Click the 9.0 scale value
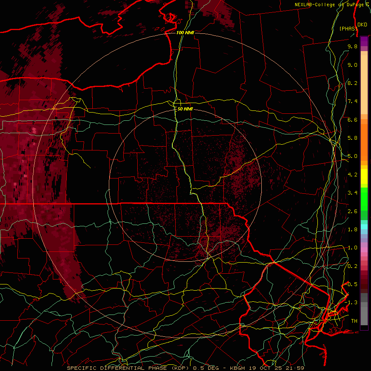 pos(352,65)
